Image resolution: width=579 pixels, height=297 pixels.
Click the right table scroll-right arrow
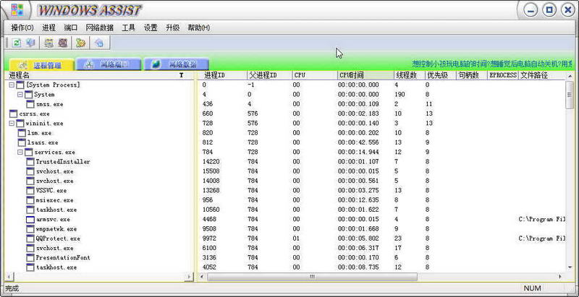point(560,276)
